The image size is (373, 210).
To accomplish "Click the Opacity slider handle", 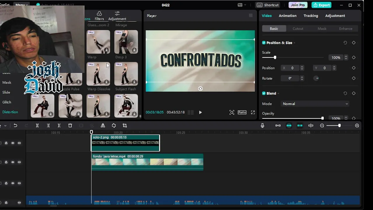I will [x=322, y=118].
